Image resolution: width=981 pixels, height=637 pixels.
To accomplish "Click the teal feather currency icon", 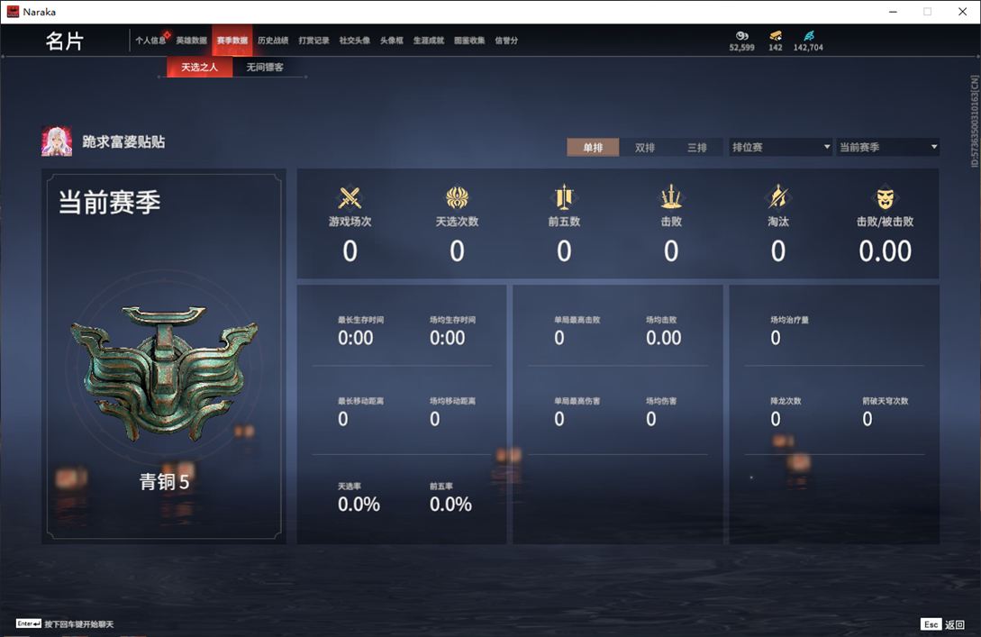I will point(808,36).
